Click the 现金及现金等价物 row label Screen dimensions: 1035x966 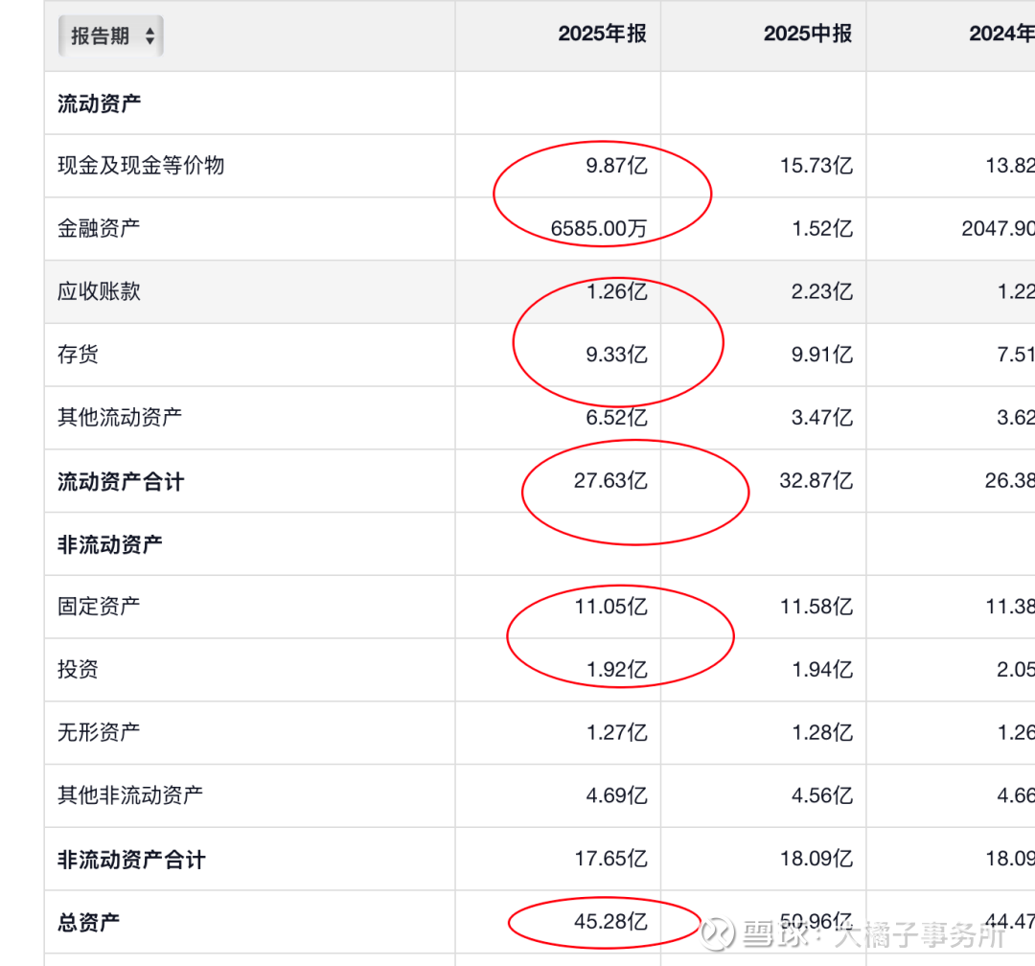141,166
